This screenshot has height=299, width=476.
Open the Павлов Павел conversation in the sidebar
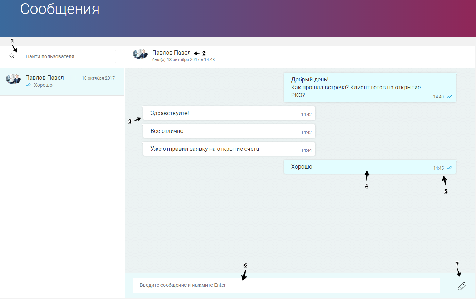point(62,81)
